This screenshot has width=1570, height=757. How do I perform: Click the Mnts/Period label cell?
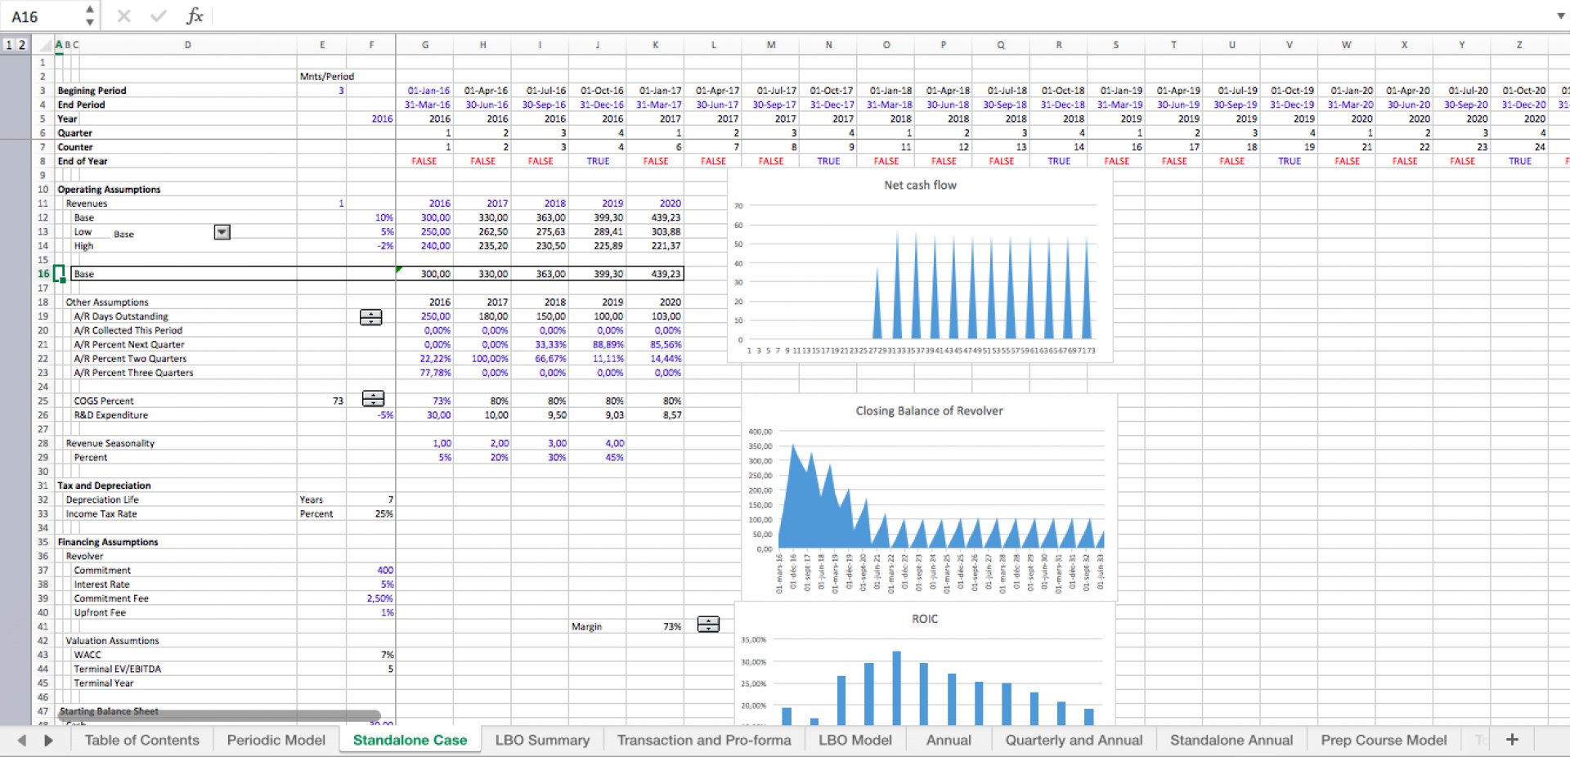tap(326, 77)
